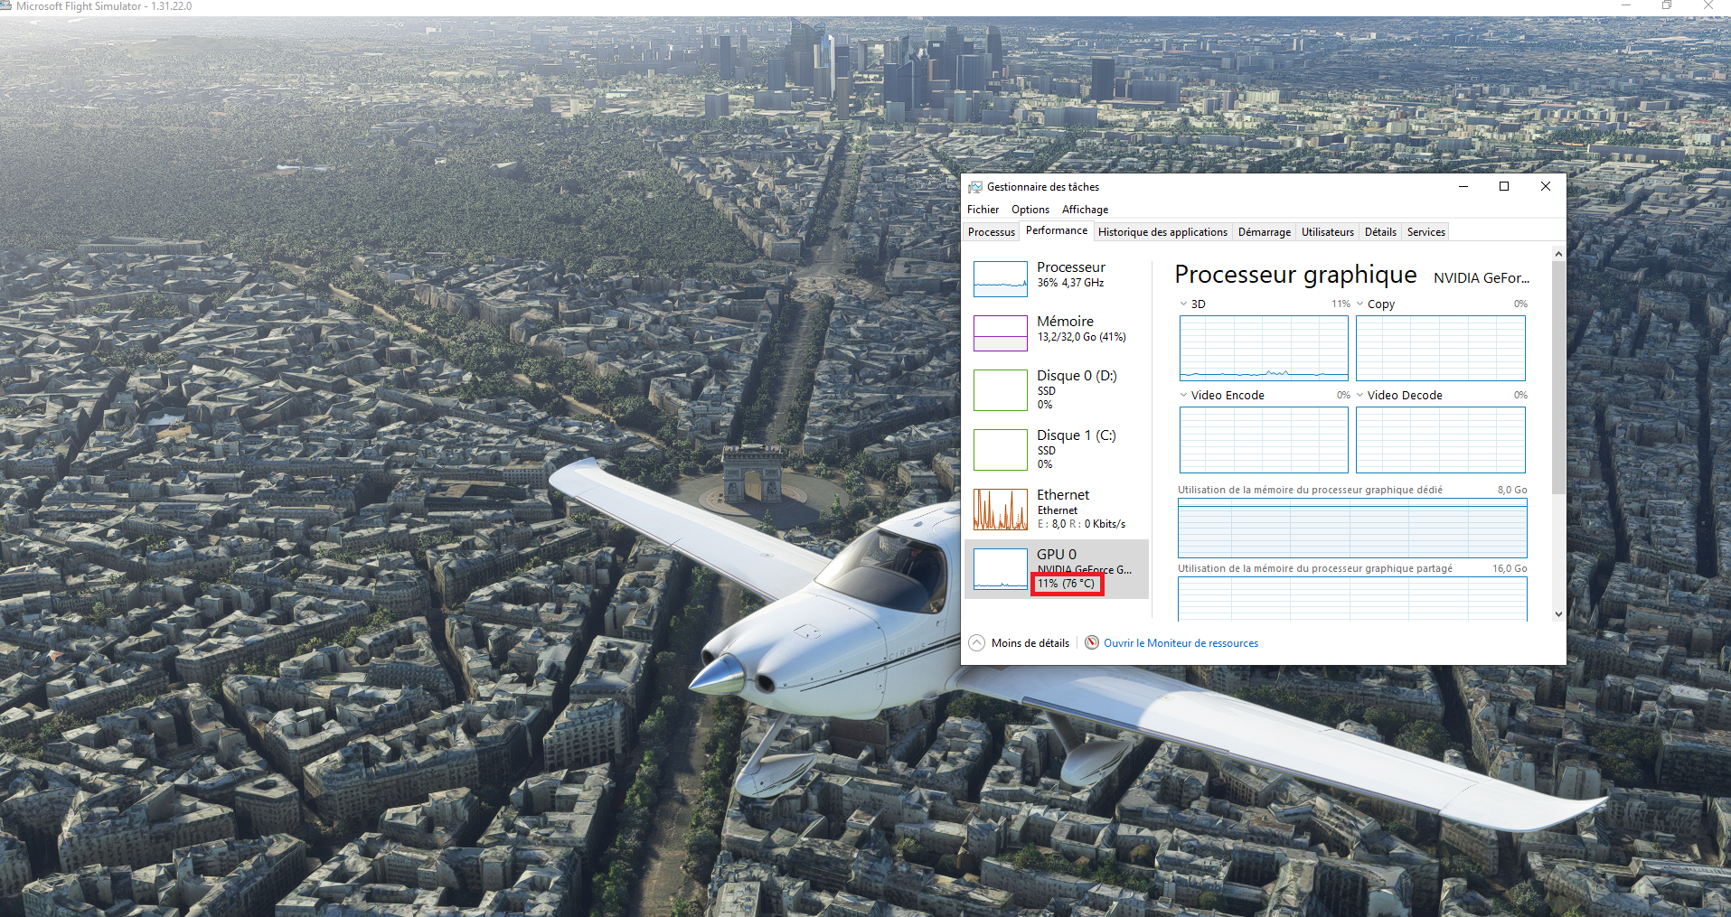Click the 16,0 Go shared memory label

pyautogui.click(x=1510, y=568)
